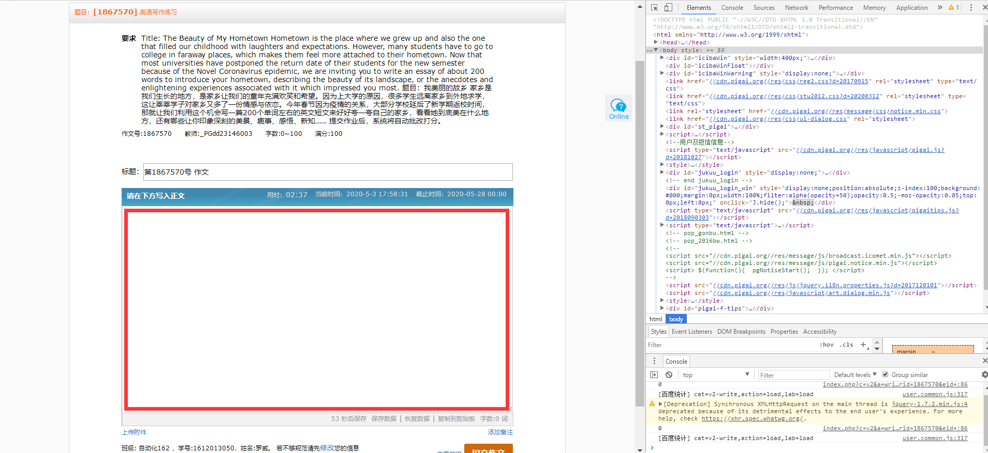Open the console drawer three-dot menu
The height and width of the screenshot is (453, 988).
[654, 361]
